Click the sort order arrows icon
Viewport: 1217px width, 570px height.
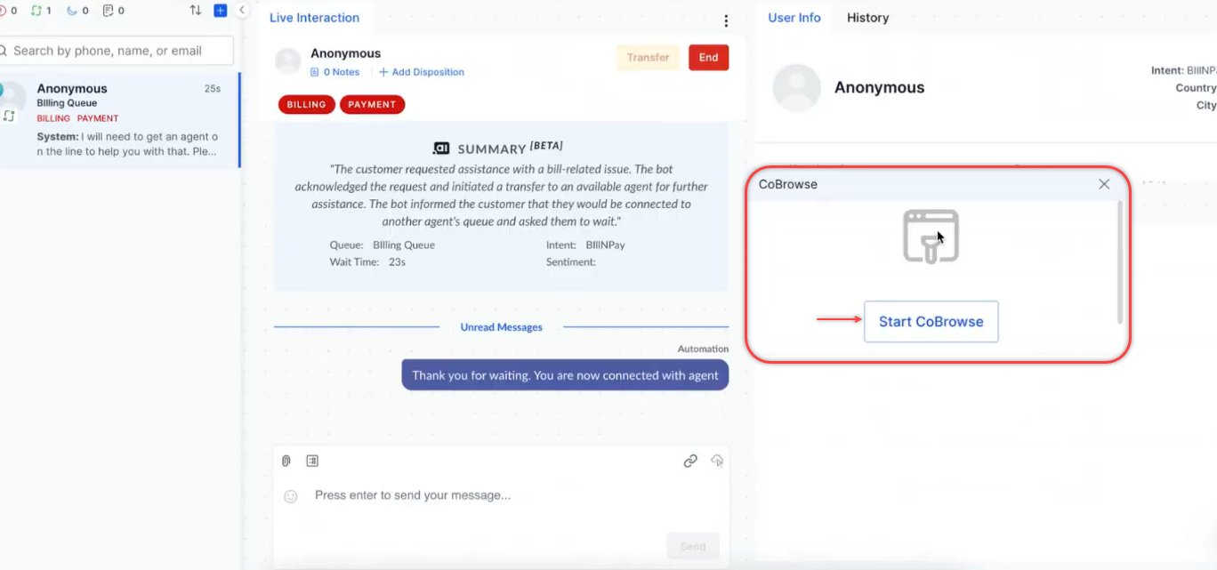point(196,11)
